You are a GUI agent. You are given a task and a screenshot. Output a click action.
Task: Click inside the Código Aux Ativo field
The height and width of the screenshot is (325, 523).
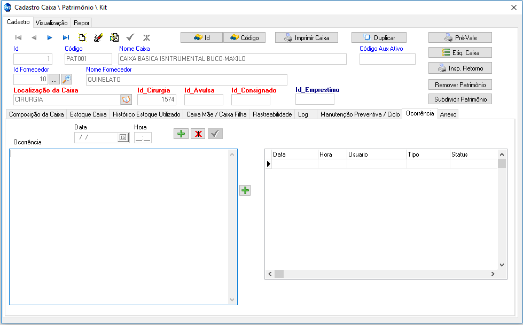click(x=387, y=59)
